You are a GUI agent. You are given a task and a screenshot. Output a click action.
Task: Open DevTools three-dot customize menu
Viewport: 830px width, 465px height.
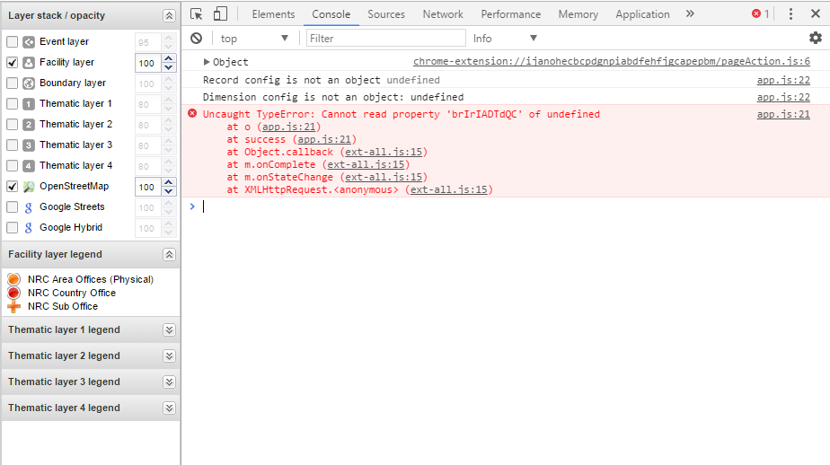[x=790, y=13]
